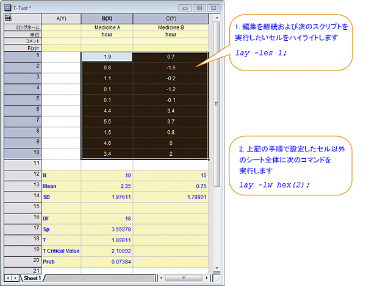Select column header C(Y)
Viewport: 366px width, 286px height.
click(x=171, y=19)
